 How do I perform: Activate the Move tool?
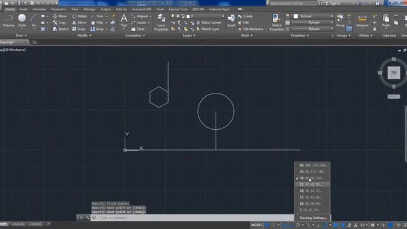coord(60,16)
